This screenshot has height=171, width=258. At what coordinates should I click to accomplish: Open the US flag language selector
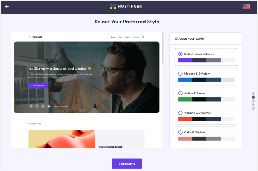246,6
